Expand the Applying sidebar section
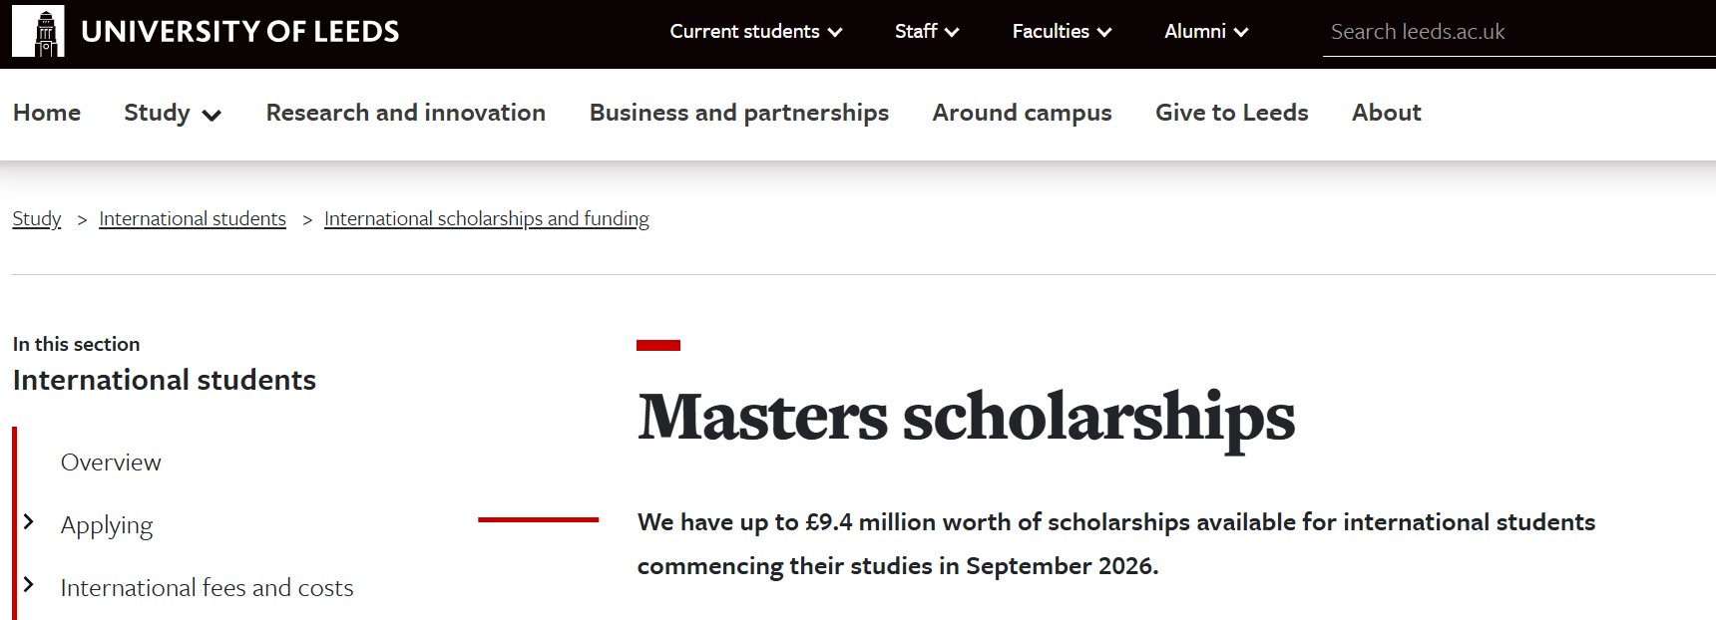 click(x=108, y=525)
